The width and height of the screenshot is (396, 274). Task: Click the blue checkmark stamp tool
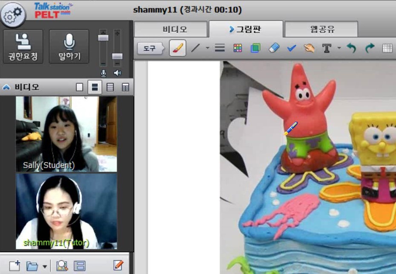(x=292, y=48)
